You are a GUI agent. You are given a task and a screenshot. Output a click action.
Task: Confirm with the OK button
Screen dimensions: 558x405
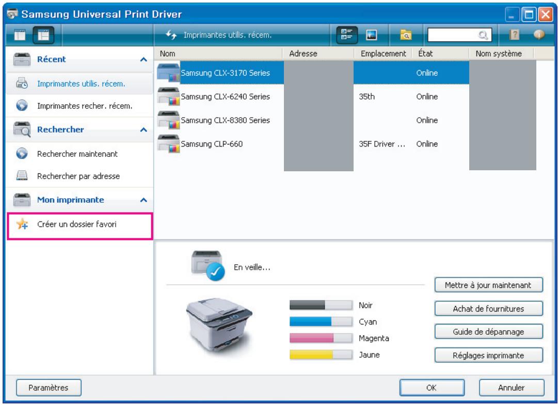point(432,387)
